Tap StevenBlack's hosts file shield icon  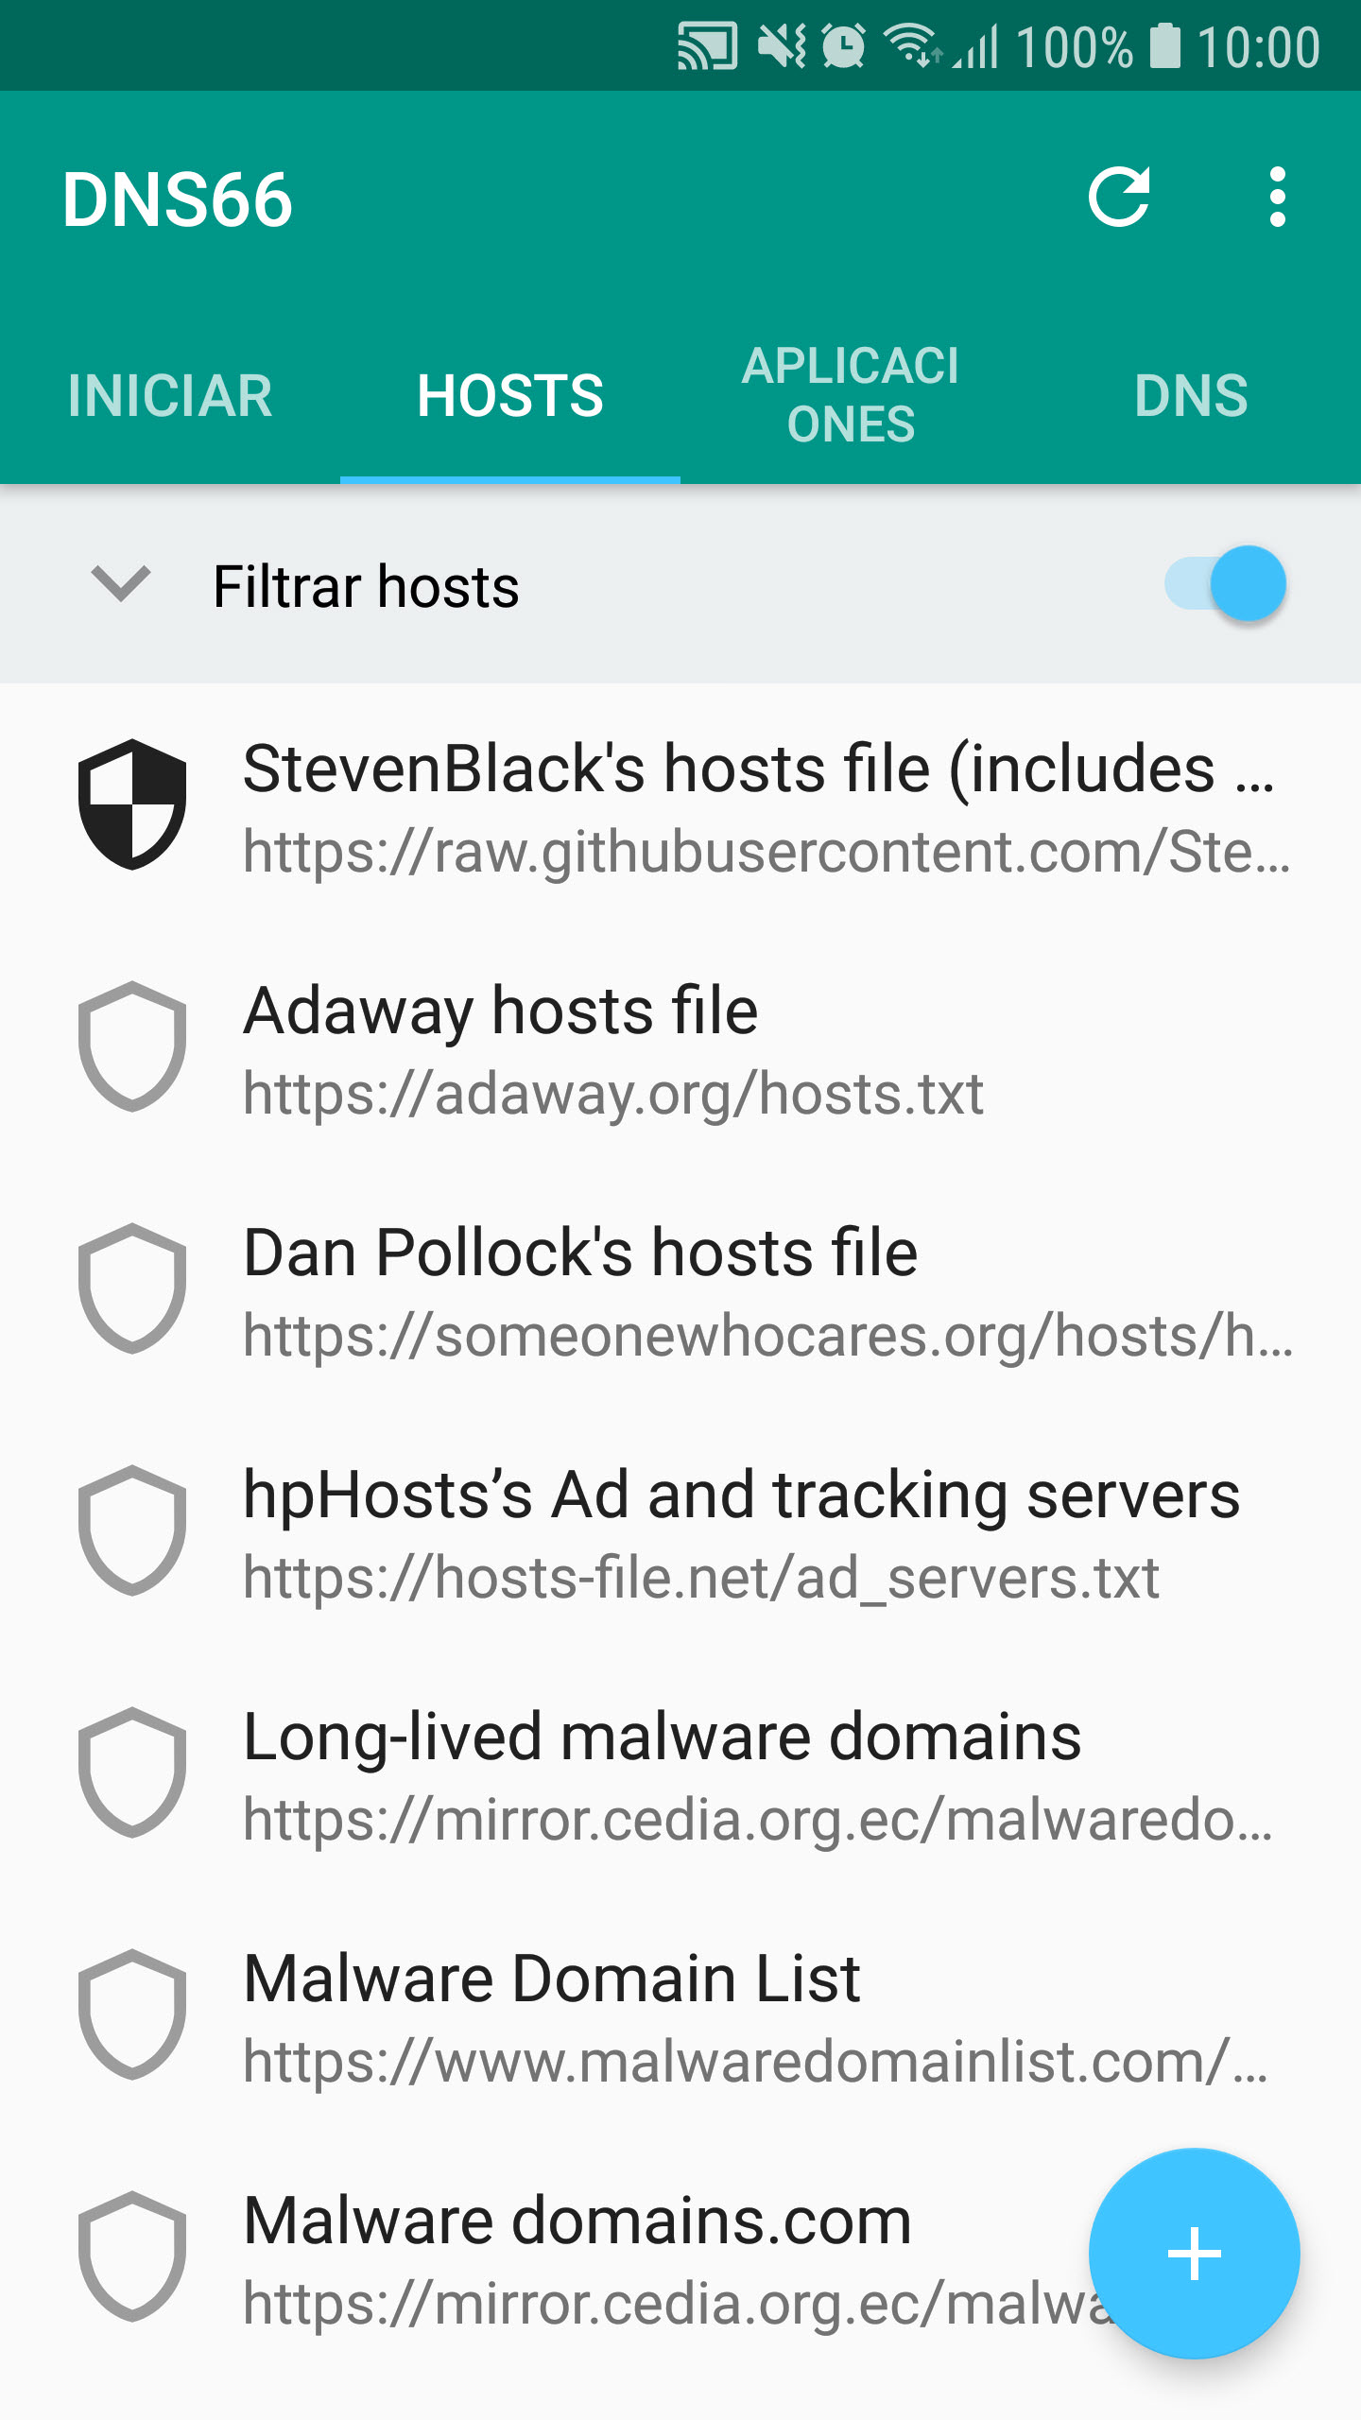point(132,804)
